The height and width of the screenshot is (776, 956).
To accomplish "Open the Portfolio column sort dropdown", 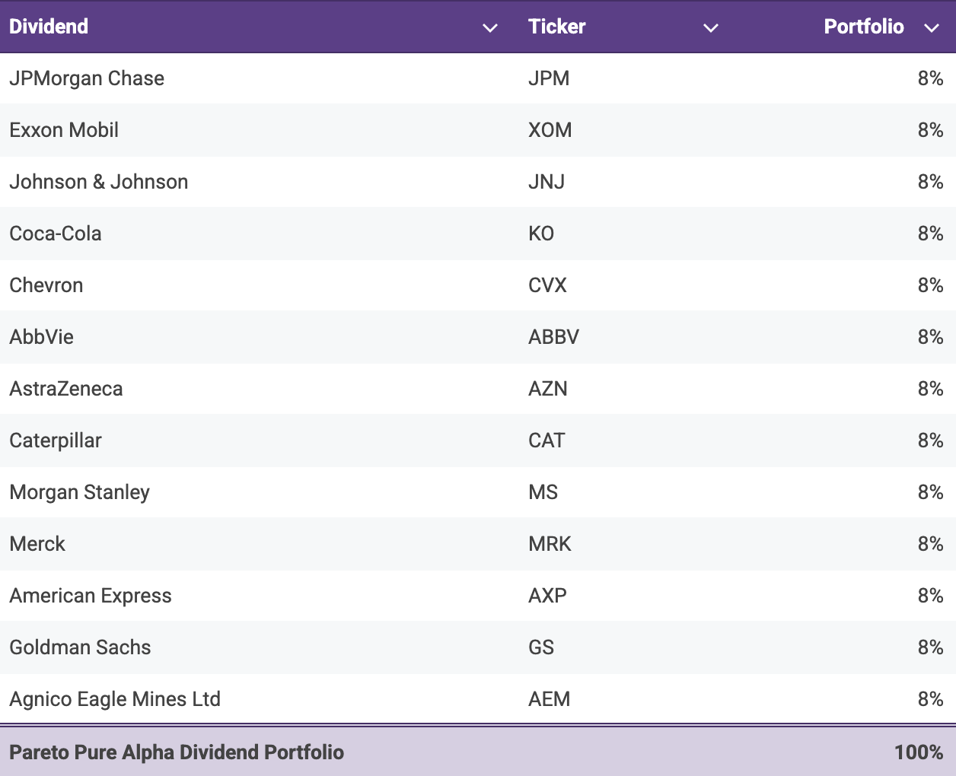I will pos(932,27).
